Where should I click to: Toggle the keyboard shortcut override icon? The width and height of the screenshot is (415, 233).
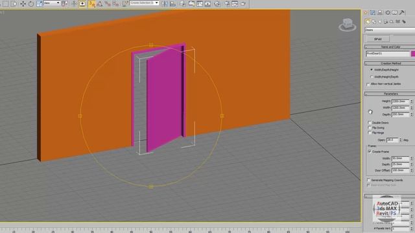point(82,4)
